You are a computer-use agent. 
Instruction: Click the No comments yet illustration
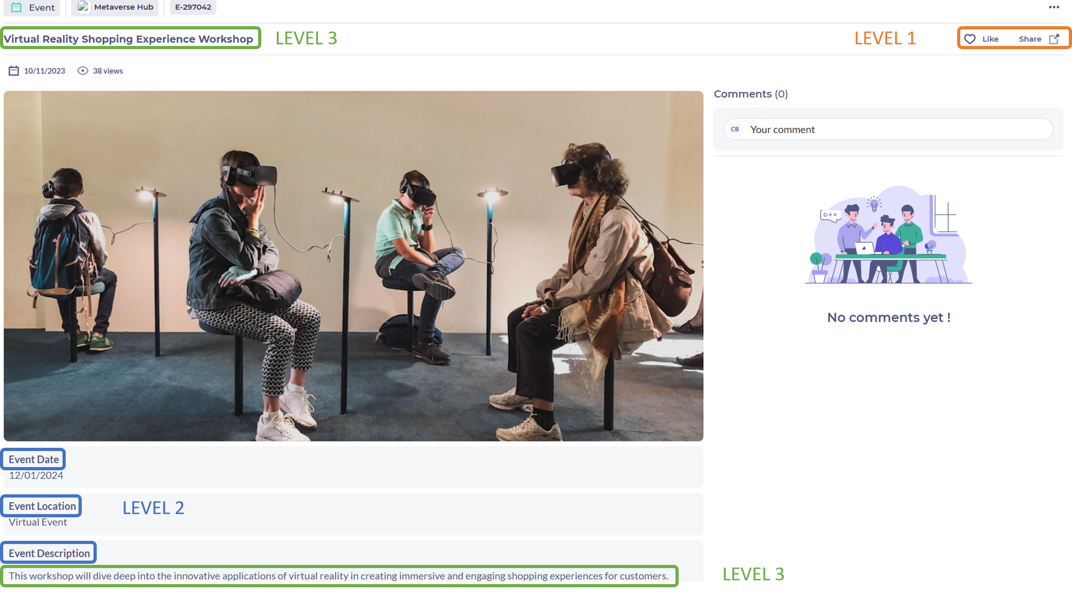(x=888, y=235)
